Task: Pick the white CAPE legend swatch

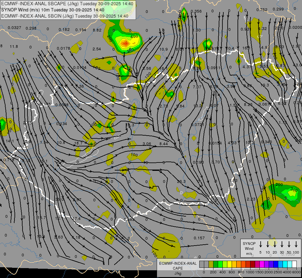Action: pos(294,264)
